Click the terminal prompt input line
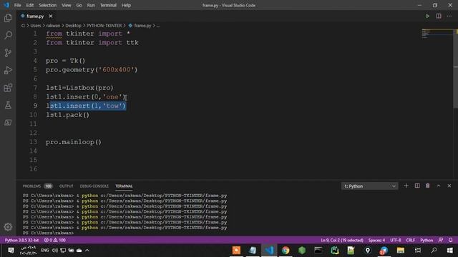 pos(48,233)
